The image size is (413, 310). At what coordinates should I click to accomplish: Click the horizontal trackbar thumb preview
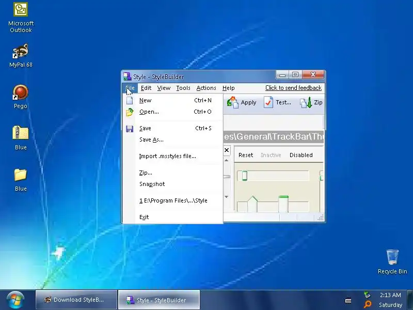click(x=244, y=176)
